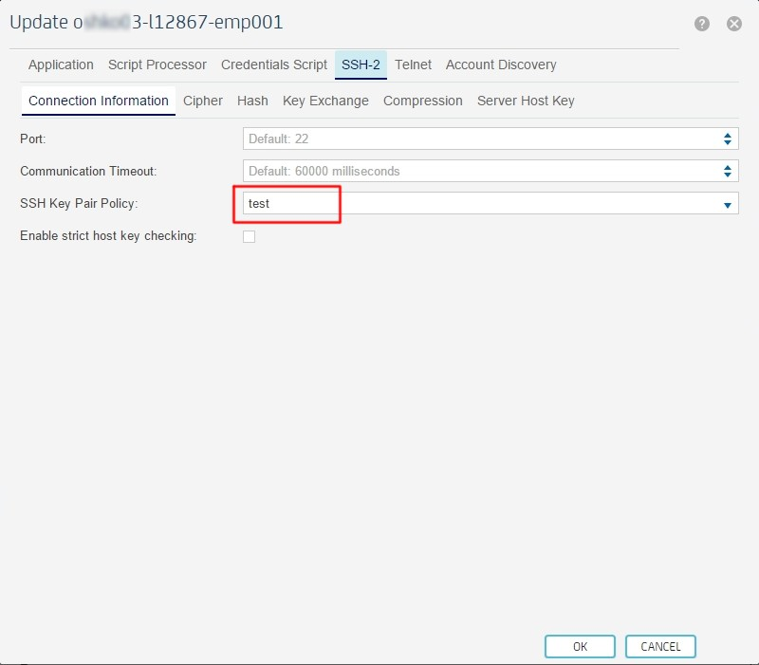
Task: Expand SSH Key Pair Policy dropdown arrow
Action: coord(727,205)
